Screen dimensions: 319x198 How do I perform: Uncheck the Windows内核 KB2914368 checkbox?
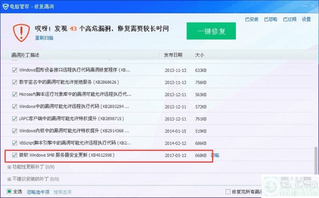tap(14, 131)
